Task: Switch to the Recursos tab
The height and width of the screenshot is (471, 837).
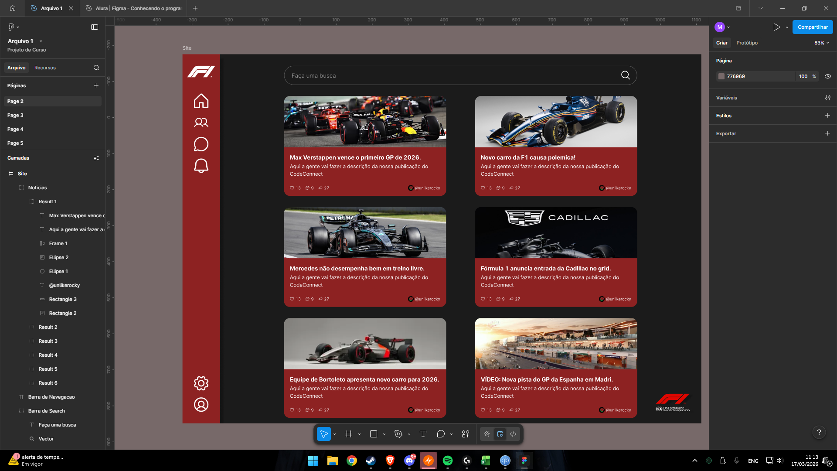Action: [x=45, y=68]
